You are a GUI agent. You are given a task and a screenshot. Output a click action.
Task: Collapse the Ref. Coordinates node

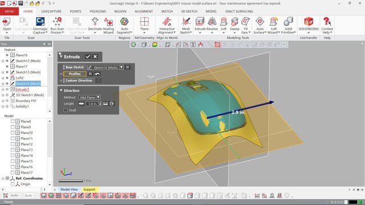[3, 178]
